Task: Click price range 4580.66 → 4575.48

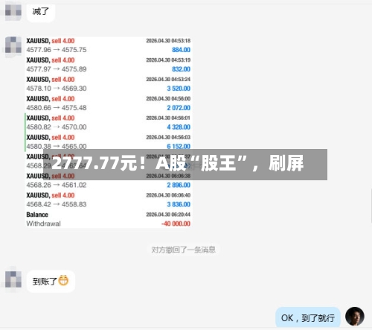Action: 57,108
